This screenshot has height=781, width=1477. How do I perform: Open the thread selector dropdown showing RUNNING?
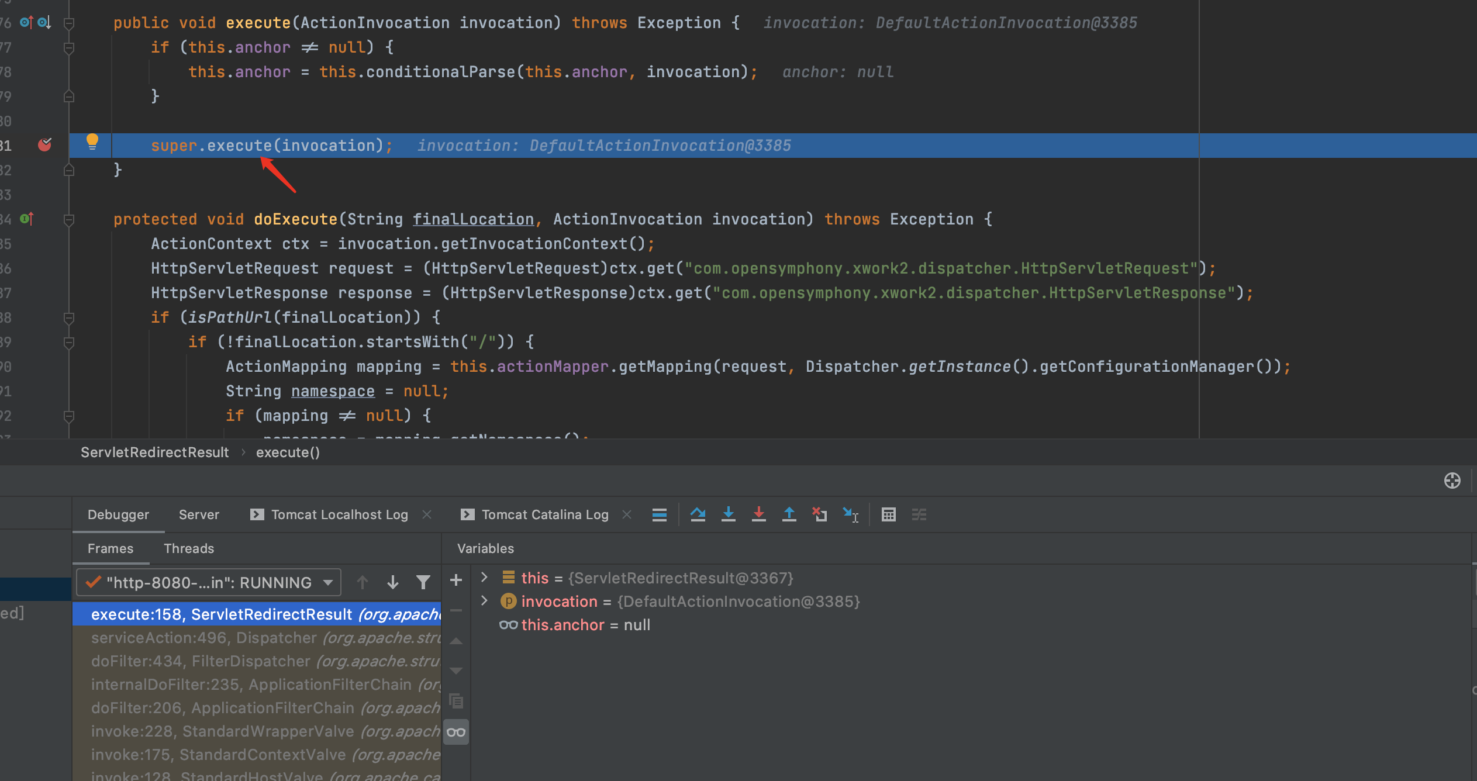tap(209, 582)
